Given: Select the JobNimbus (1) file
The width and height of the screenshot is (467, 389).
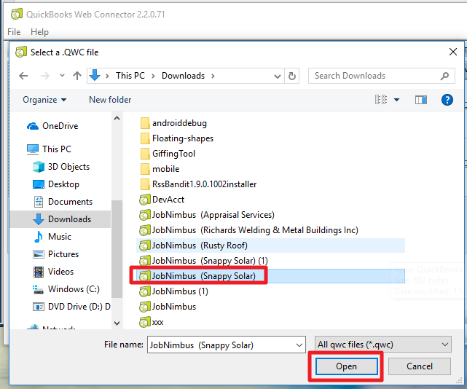Looking at the screenshot, I should click(x=173, y=291).
